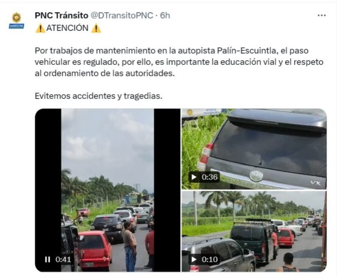Viewport: 339px width, 277px height.
Task: Open the left vertical traffic video thumbnail
Action: click(x=108, y=190)
